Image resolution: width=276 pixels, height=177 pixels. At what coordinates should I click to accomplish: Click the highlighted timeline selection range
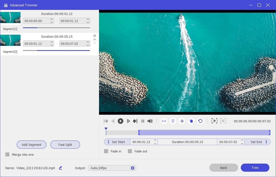(x=204, y=132)
